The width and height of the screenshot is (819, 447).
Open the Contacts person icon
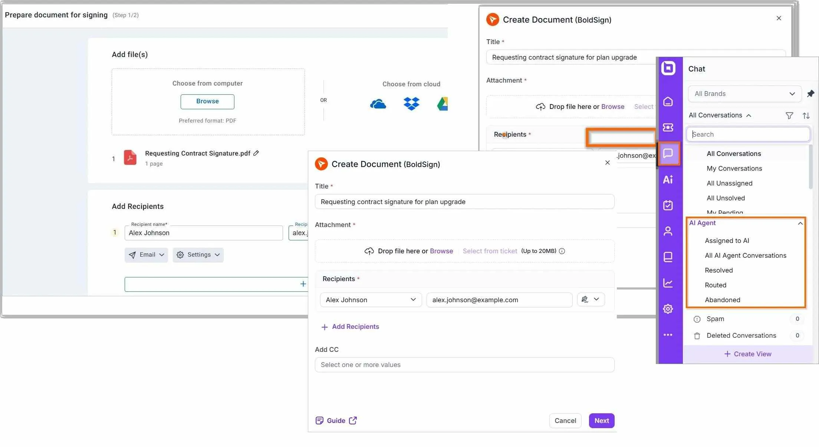[668, 231]
